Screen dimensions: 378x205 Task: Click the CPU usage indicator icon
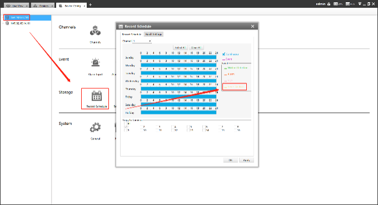pos(336,4)
